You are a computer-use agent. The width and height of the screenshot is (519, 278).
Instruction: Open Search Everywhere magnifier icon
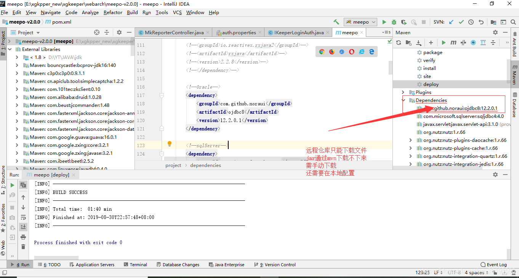pos(513,22)
